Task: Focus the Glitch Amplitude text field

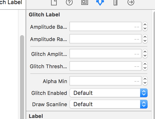Action: (105, 54)
